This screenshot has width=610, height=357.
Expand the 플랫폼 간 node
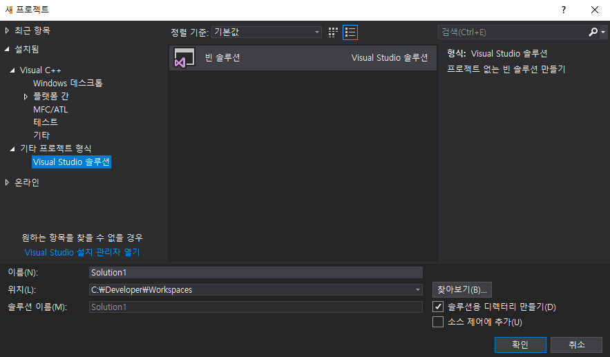tap(26, 97)
